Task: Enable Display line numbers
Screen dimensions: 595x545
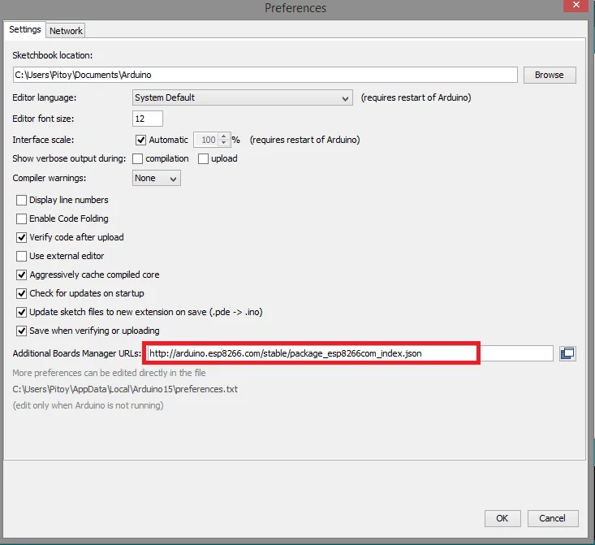Action: [x=21, y=200]
